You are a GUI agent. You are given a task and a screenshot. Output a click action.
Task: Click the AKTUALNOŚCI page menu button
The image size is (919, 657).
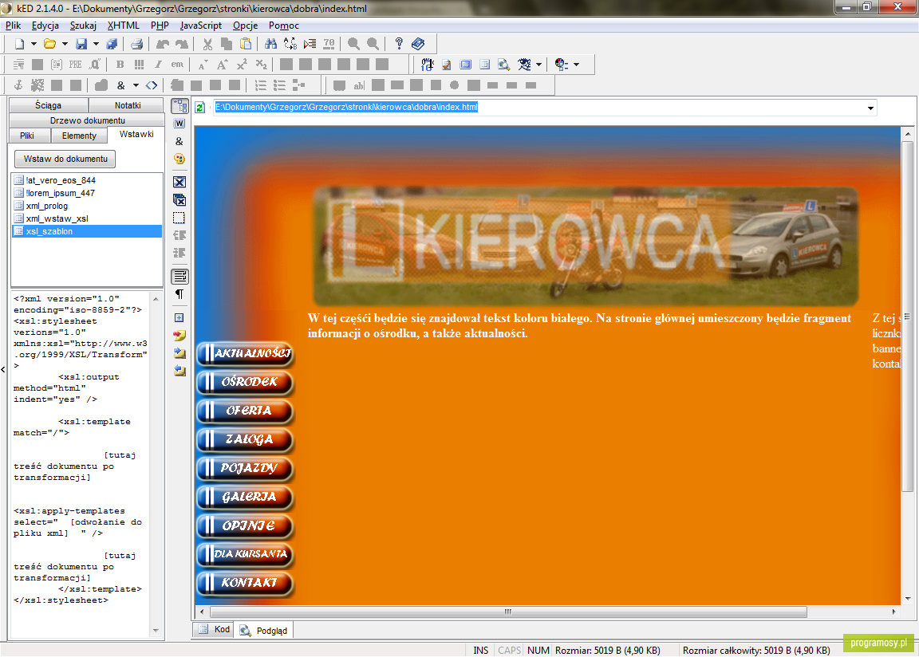[246, 354]
